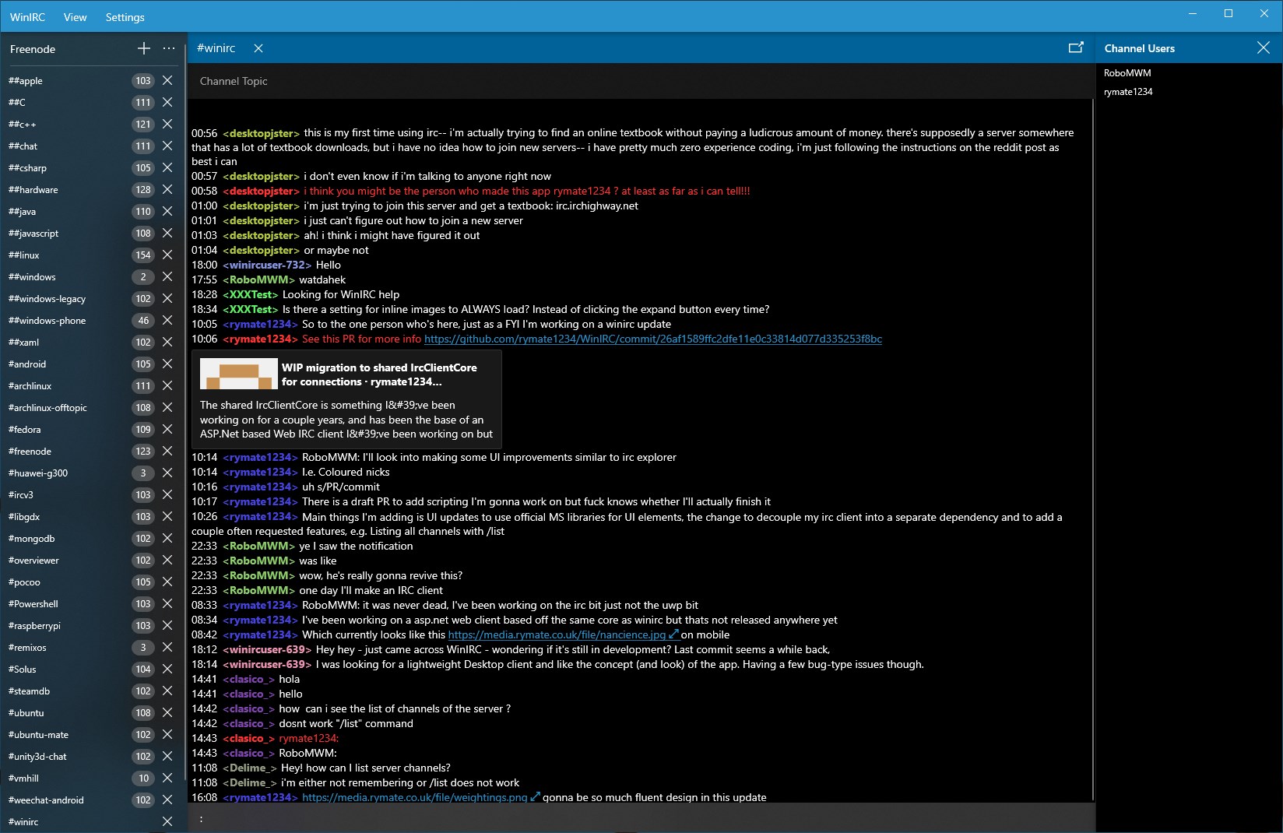This screenshot has width=1283, height=833.
Task: Close the Channel Users panel
Action: click(1264, 47)
